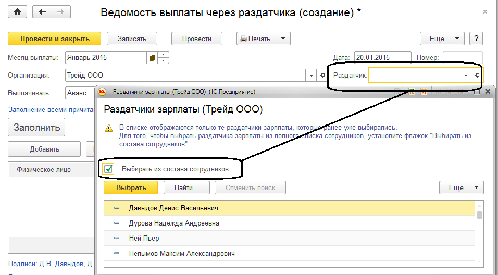The image size is (498, 275).
Task: Expand the Организация dropdown arrow
Action: click(x=311, y=76)
